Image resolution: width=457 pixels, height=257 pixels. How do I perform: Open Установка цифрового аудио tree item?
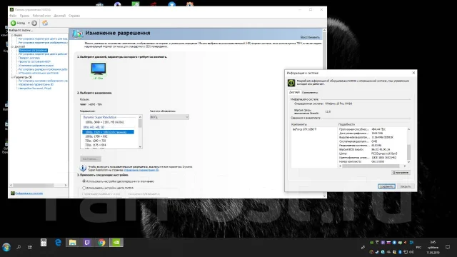[36, 66]
